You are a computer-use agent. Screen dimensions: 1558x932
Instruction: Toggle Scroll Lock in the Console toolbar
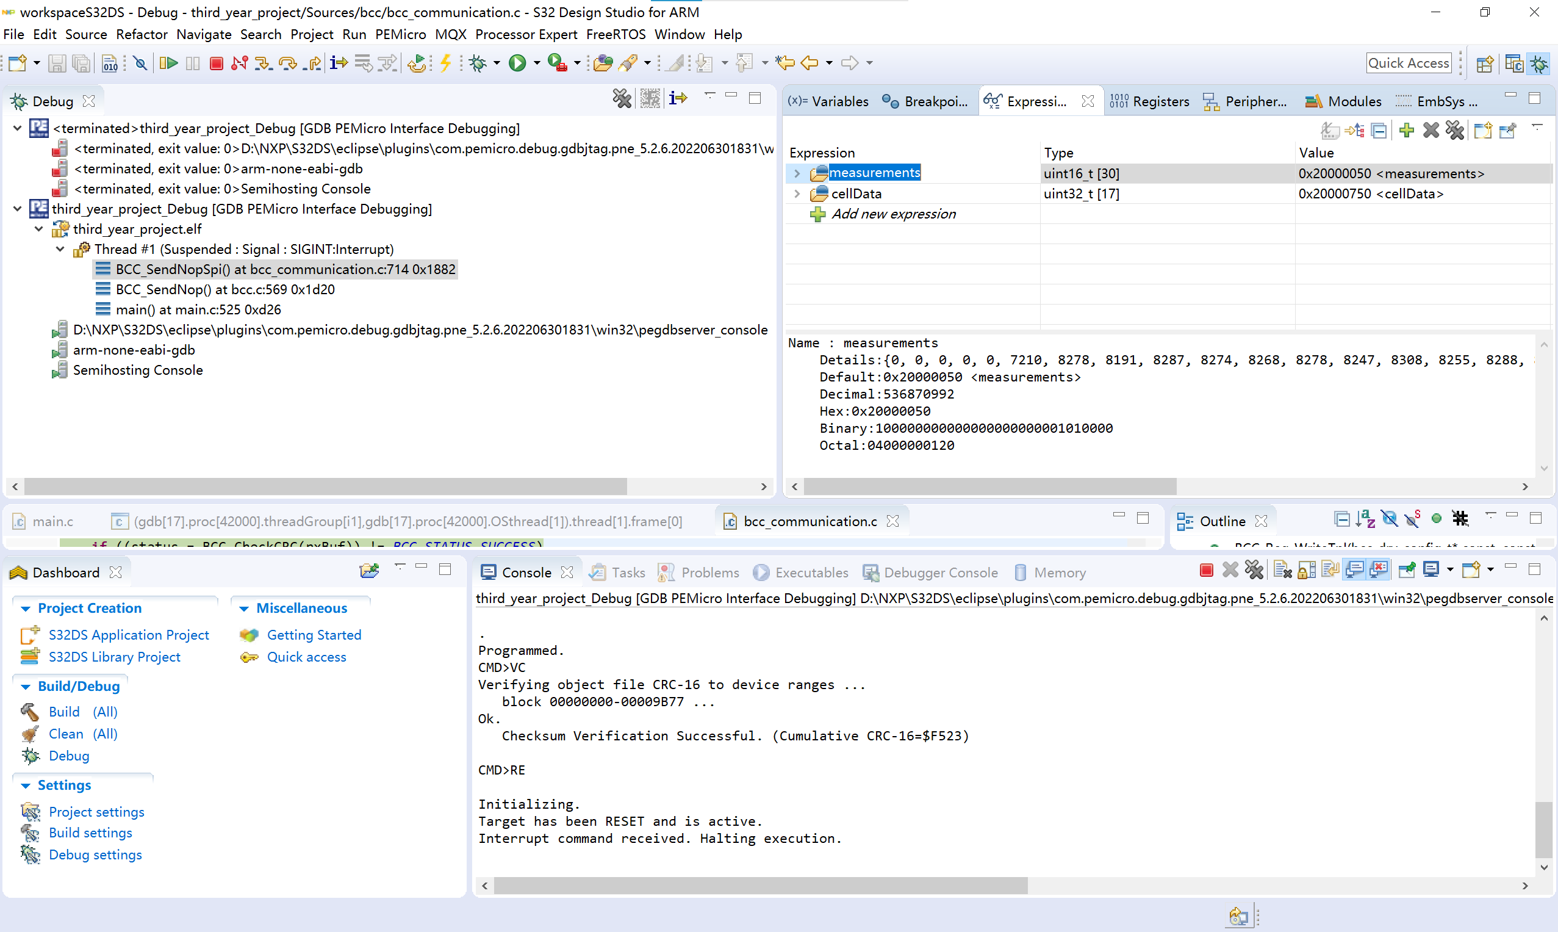click(x=1306, y=569)
